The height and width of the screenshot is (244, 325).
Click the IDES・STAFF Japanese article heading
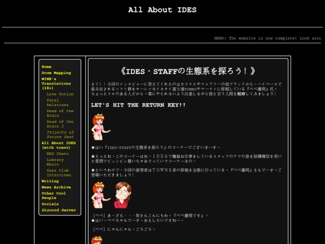(x=188, y=71)
